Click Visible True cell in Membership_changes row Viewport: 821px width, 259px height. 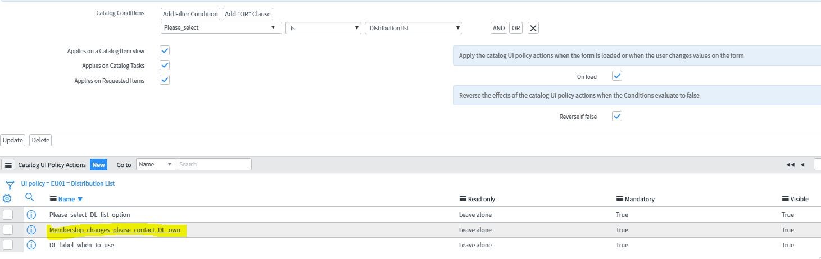tap(788, 230)
